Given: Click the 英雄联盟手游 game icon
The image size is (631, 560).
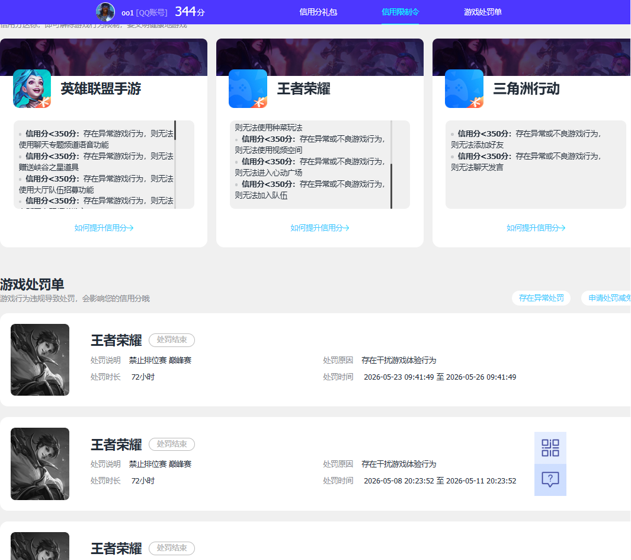Looking at the screenshot, I should click(x=32, y=88).
